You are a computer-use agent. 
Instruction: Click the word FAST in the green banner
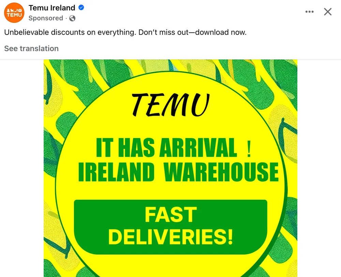170,214
